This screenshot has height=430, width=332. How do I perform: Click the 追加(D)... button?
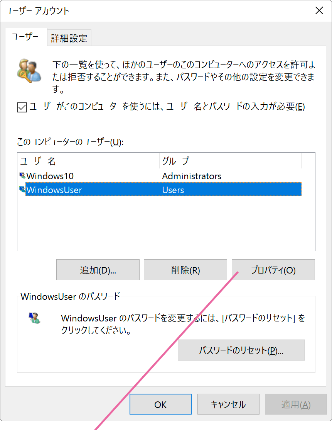point(98,270)
